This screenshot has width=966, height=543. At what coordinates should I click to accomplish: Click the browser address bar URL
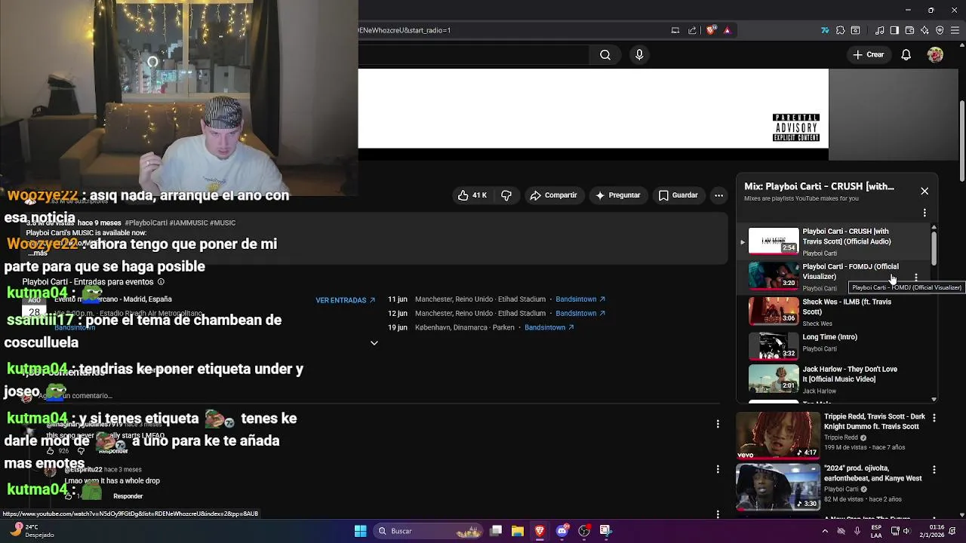click(405, 30)
